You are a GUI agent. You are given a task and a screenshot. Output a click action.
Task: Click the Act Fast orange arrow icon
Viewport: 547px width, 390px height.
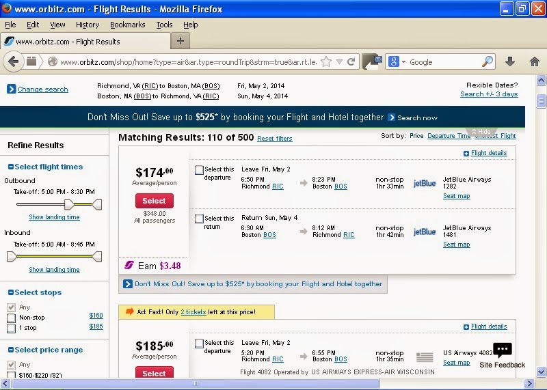pos(129,311)
